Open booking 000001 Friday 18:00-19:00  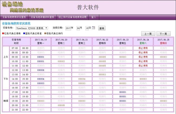(x=123, y=96)
